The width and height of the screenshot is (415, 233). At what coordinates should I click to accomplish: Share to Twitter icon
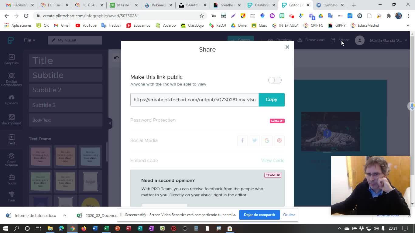pyautogui.click(x=255, y=140)
